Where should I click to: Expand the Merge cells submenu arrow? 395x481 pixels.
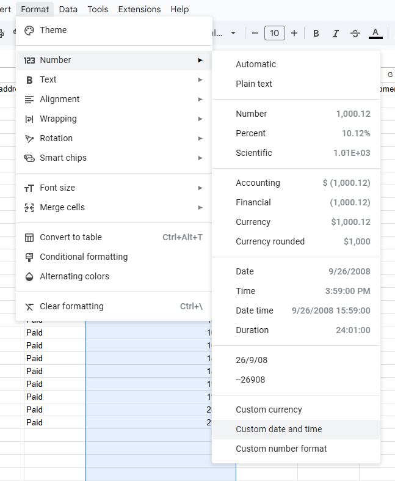[x=200, y=207]
